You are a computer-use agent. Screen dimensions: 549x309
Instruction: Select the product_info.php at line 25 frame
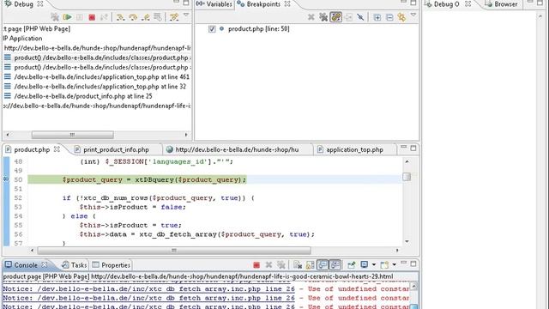point(78,96)
